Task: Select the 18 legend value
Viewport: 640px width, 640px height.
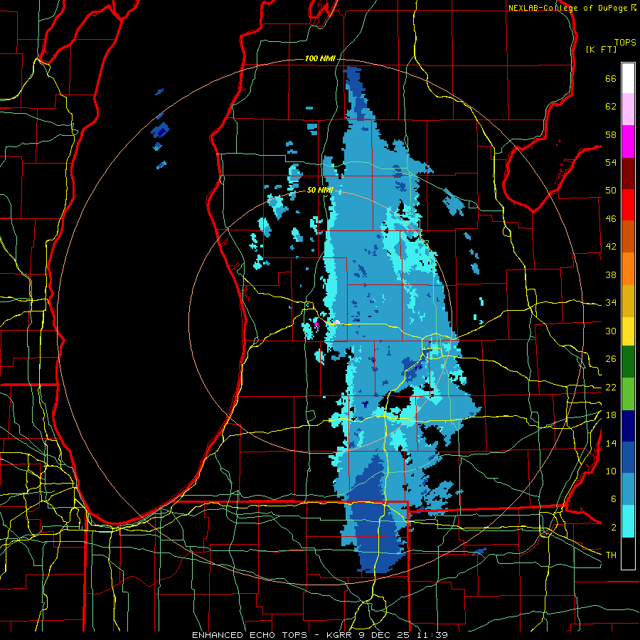Action: click(x=611, y=415)
